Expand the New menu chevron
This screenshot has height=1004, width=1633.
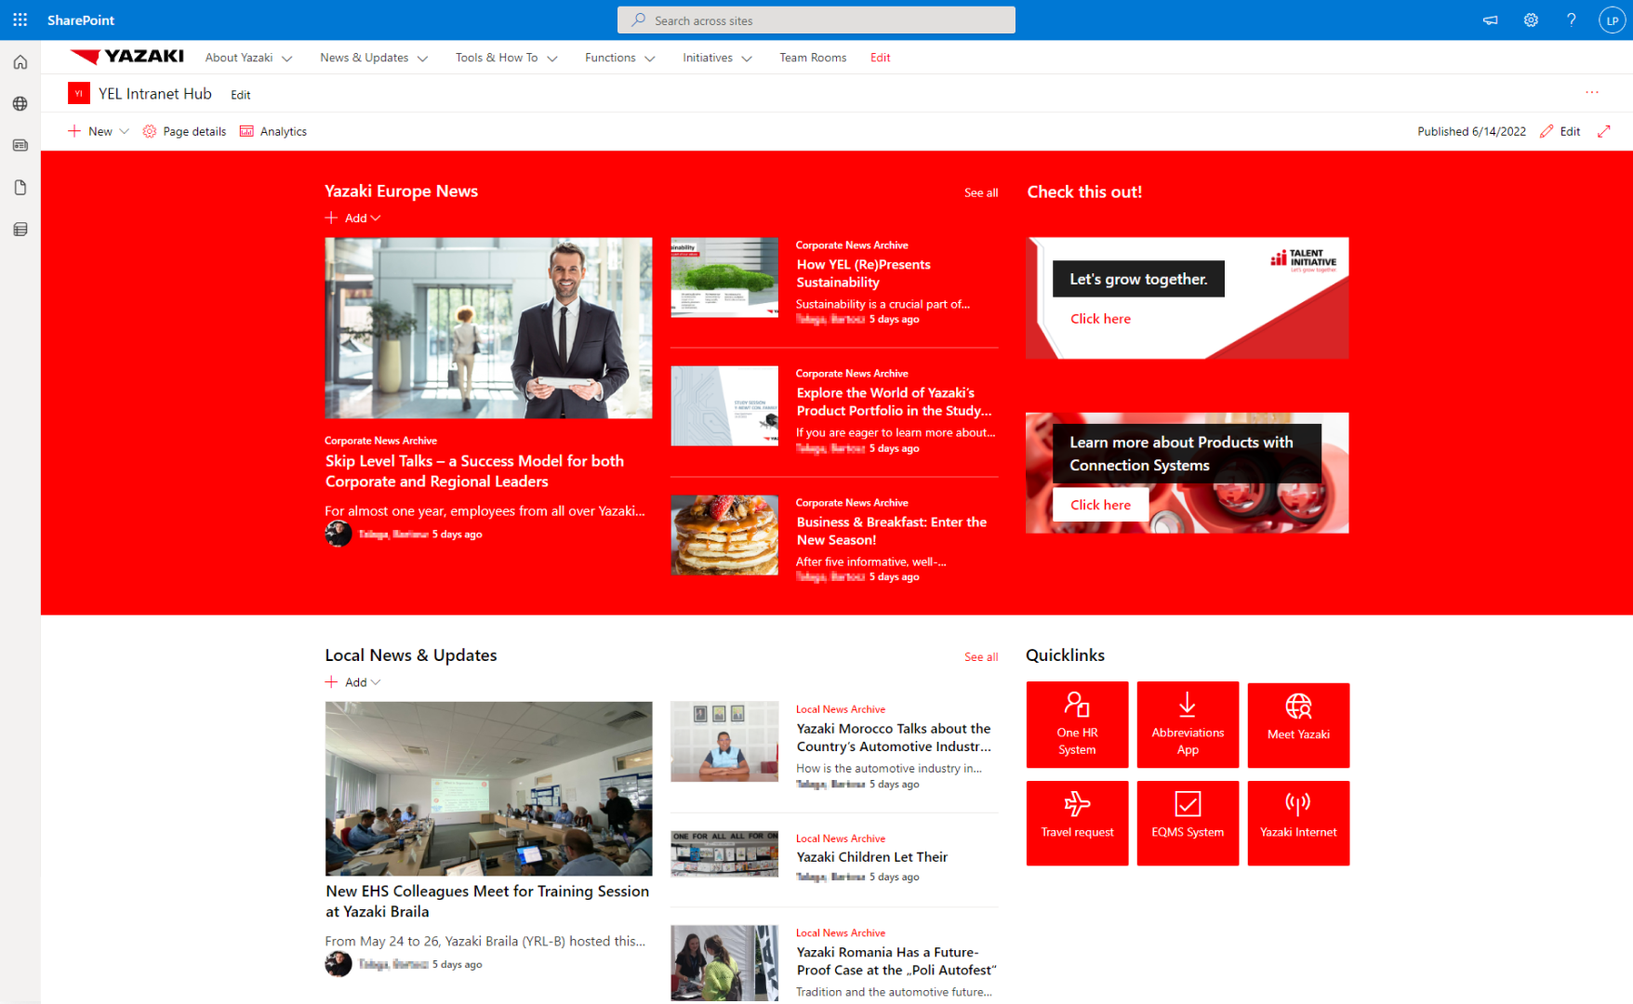tap(124, 131)
